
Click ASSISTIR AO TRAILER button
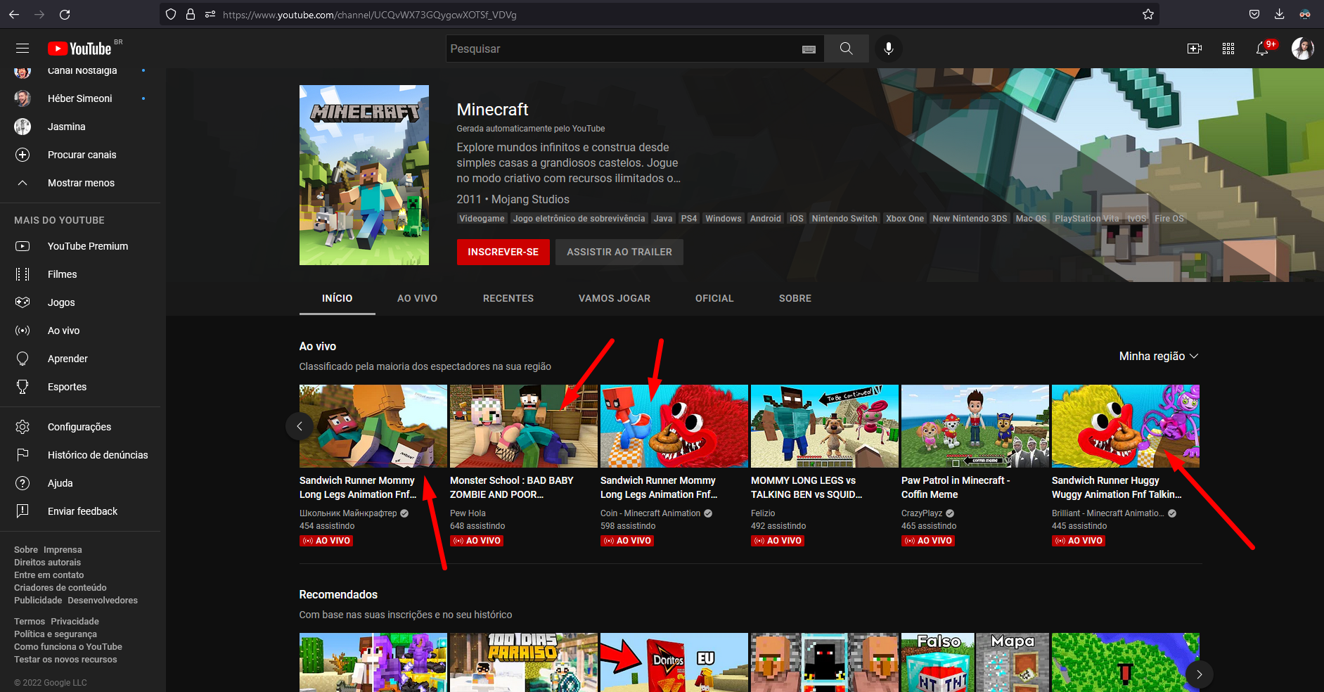click(619, 252)
